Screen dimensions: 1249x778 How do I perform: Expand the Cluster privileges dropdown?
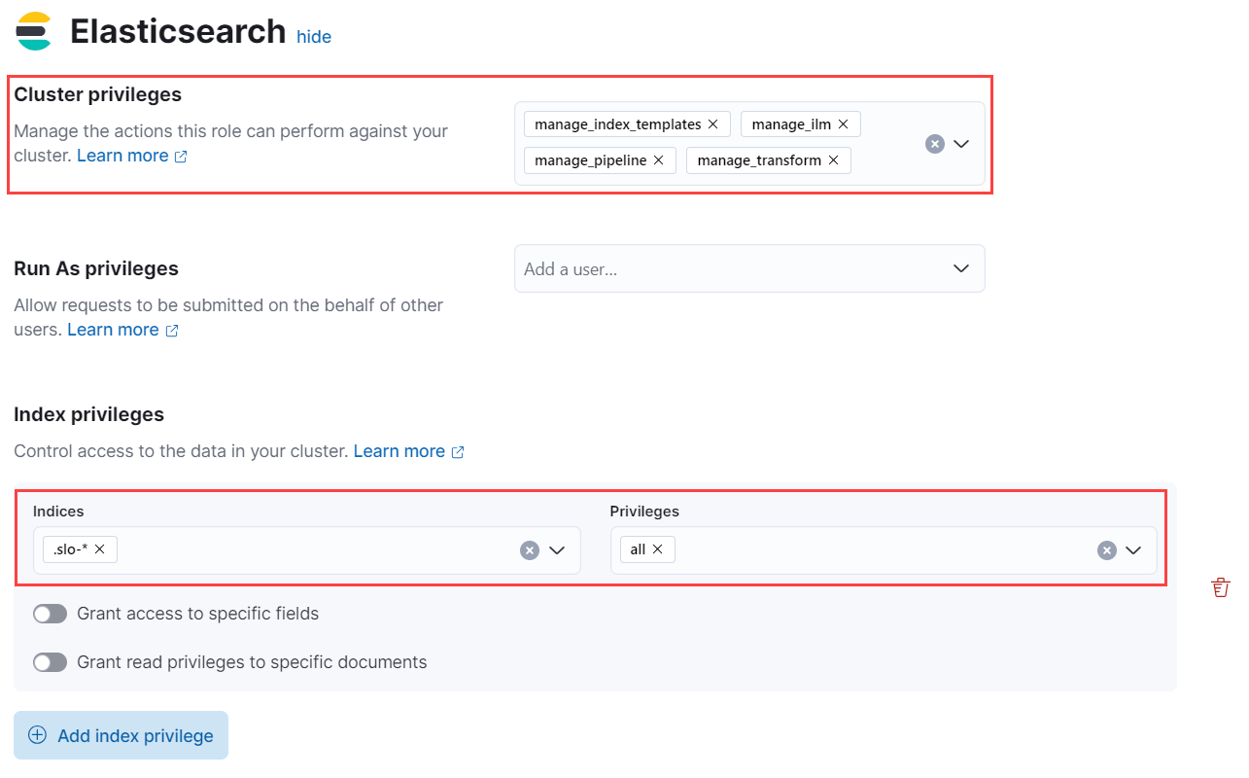tap(961, 144)
